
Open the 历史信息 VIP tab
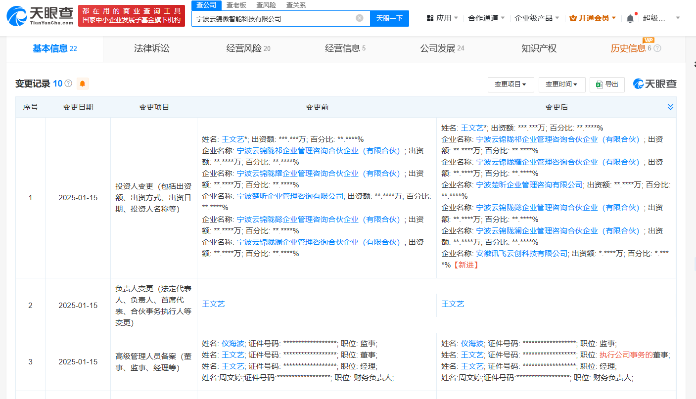point(631,48)
